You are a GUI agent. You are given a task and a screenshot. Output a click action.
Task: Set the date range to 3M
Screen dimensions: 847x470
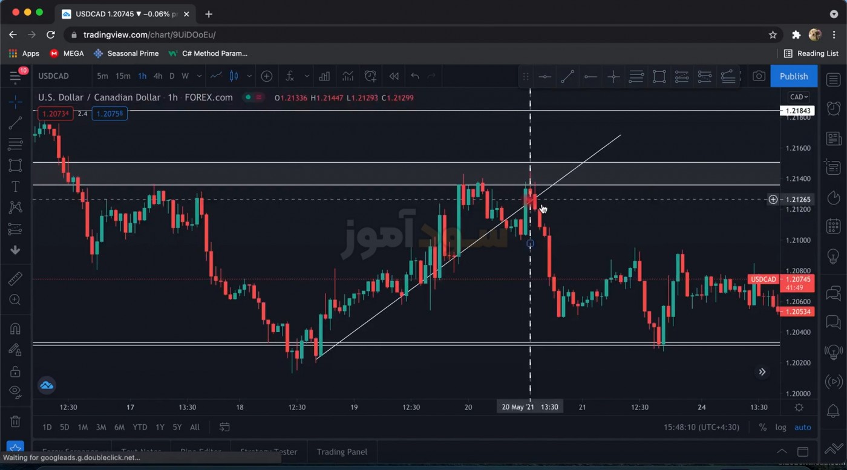coord(101,427)
